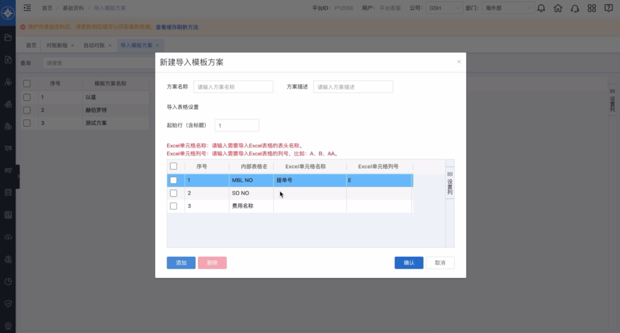
Task: Expand the 部门 dropdown showing 海外部
Action: [x=507, y=8]
